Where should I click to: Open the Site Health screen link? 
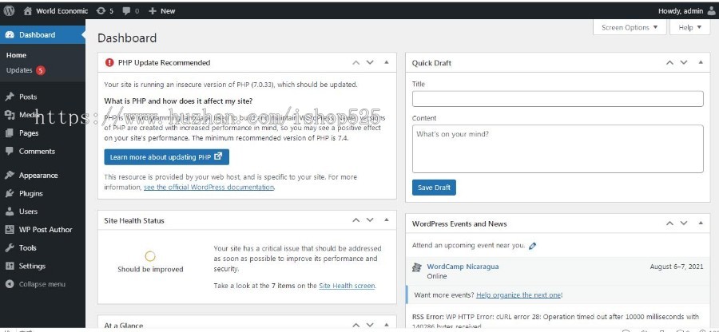pos(348,286)
